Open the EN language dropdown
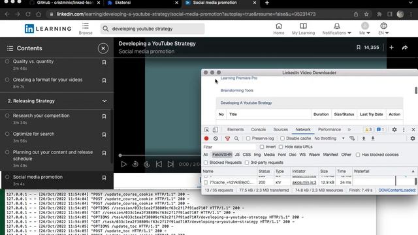Viewport: 418px width, 235px height. 383,29
